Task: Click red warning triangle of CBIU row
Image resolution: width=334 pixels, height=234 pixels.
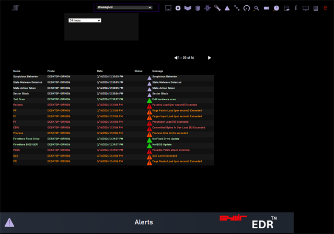Action: [149, 129]
